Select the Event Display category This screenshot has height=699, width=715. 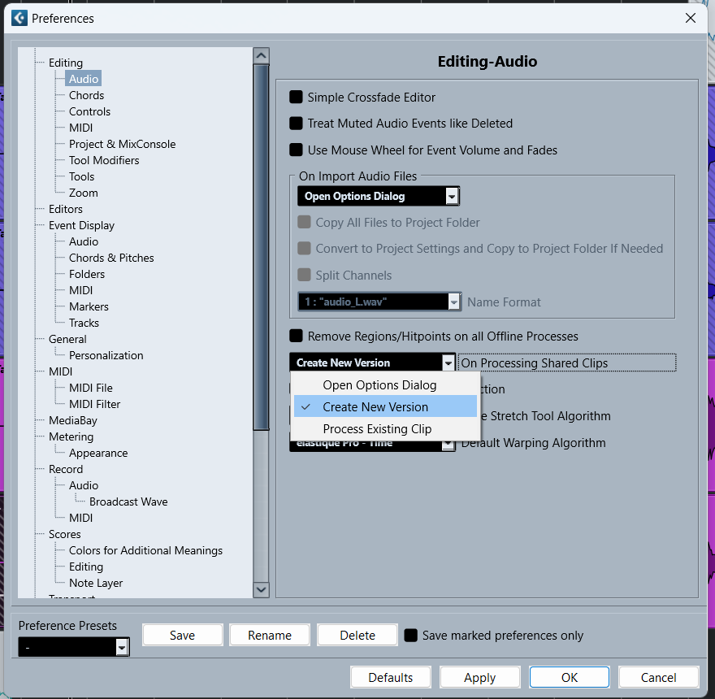[81, 225]
